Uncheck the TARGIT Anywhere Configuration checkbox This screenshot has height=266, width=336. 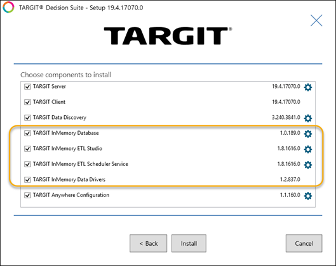click(27, 195)
